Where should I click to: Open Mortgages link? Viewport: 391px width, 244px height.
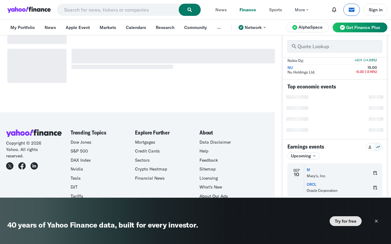[145, 142]
